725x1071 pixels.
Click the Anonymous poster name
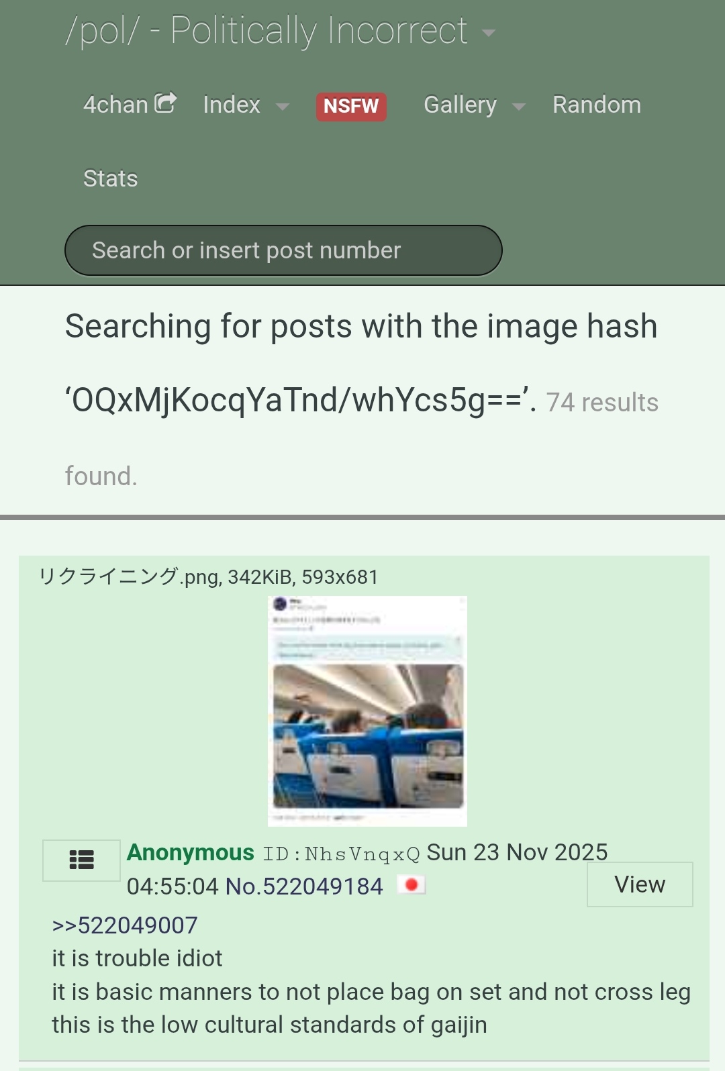191,852
